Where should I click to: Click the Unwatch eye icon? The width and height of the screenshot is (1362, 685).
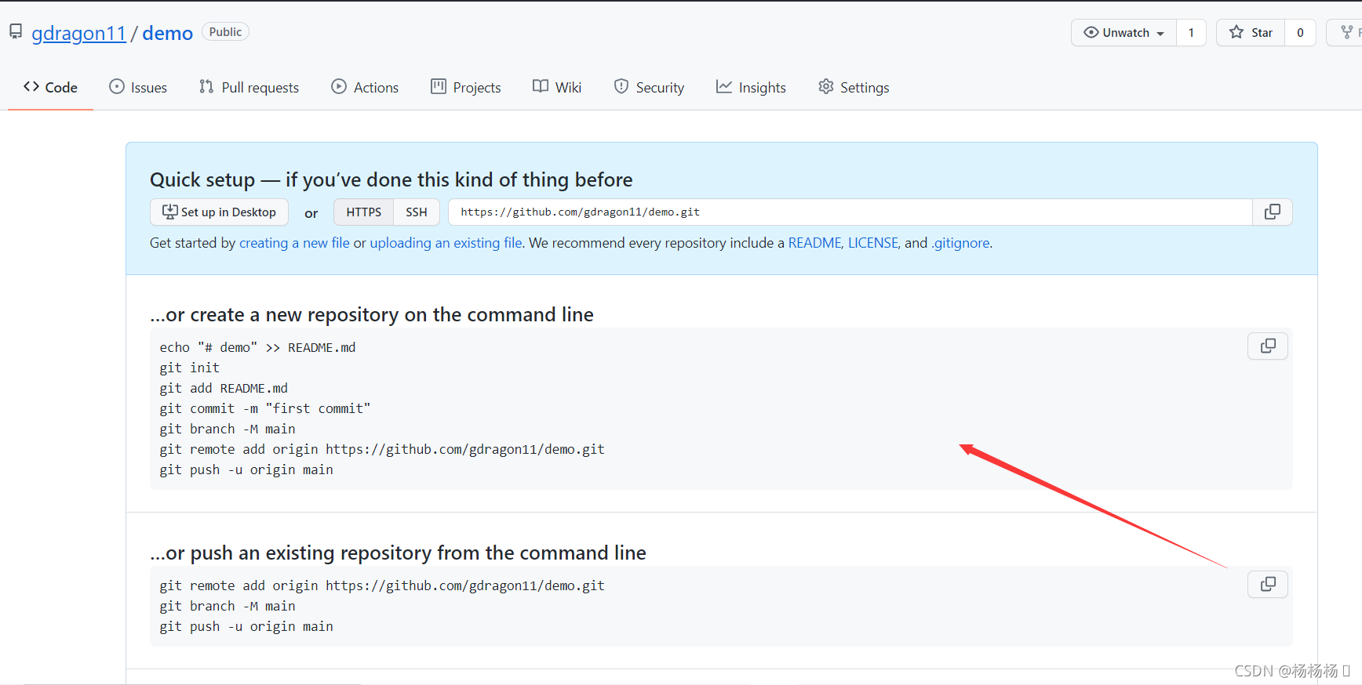(x=1091, y=32)
